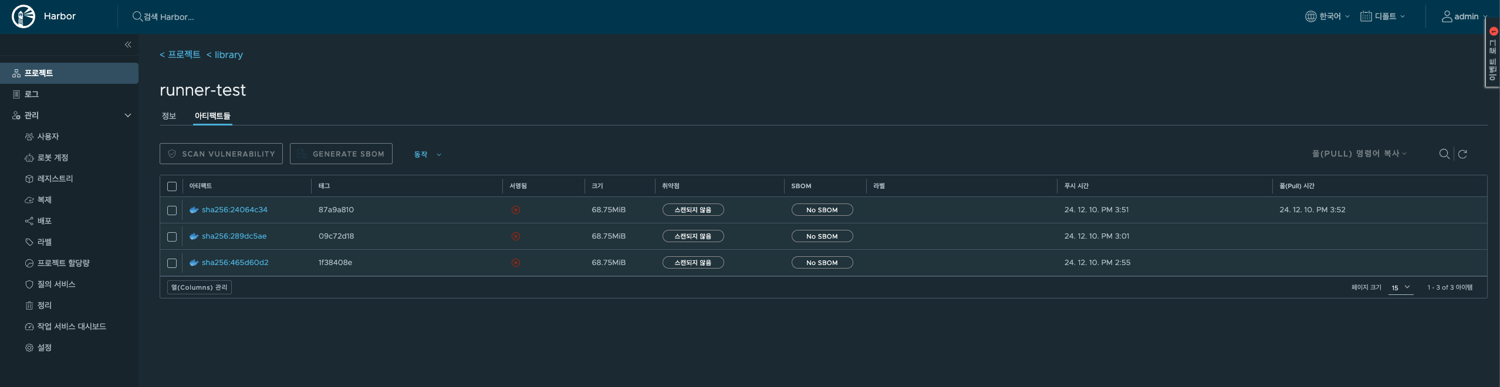
Task: Collapse the sidebar with double-chevron icon
Action: point(128,45)
